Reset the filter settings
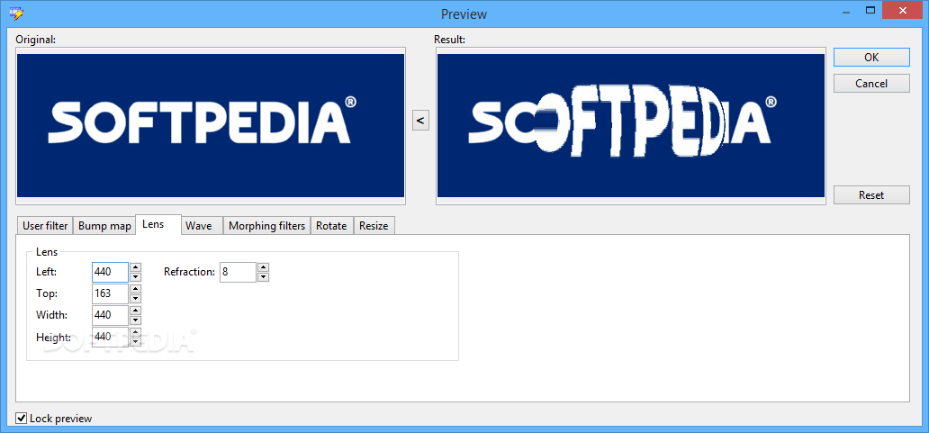 (x=871, y=194)
